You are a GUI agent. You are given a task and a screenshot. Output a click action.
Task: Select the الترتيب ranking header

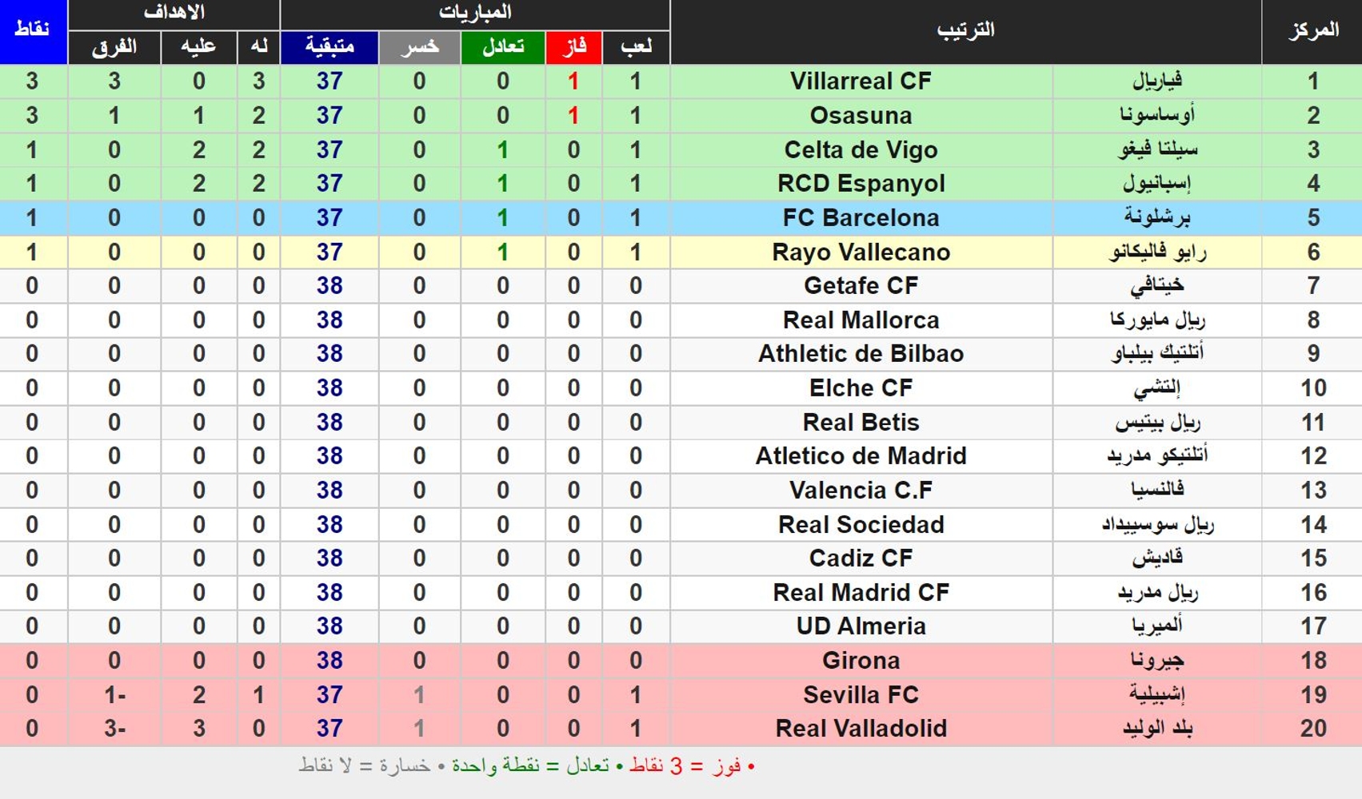point(966,31)
